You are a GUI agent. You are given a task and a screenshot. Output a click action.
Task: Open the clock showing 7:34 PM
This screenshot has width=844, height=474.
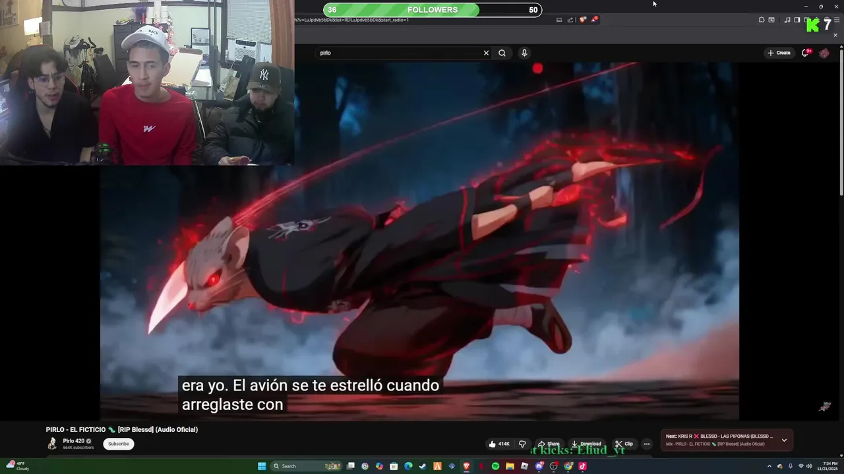tap(827, 466)
